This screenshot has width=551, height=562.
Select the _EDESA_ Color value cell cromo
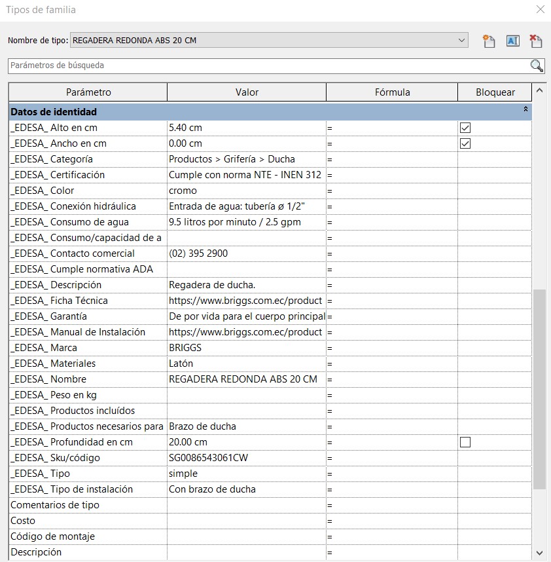pos(247,191)
